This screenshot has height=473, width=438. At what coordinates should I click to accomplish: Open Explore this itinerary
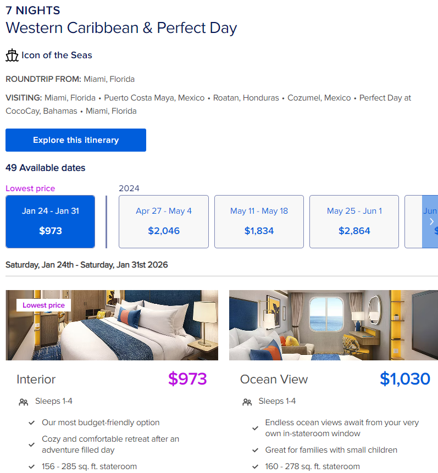(x=76, y=140)
